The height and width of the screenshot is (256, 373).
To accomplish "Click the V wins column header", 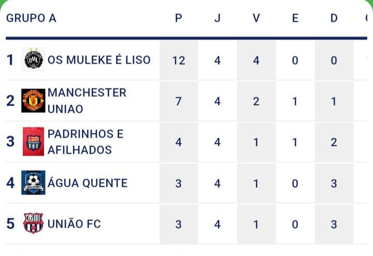I will (x=256, y=18).
